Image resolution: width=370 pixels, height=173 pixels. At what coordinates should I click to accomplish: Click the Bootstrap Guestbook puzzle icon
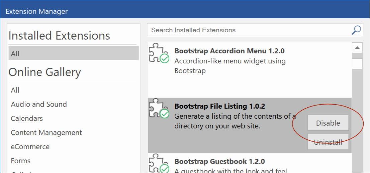pos(159,163)
